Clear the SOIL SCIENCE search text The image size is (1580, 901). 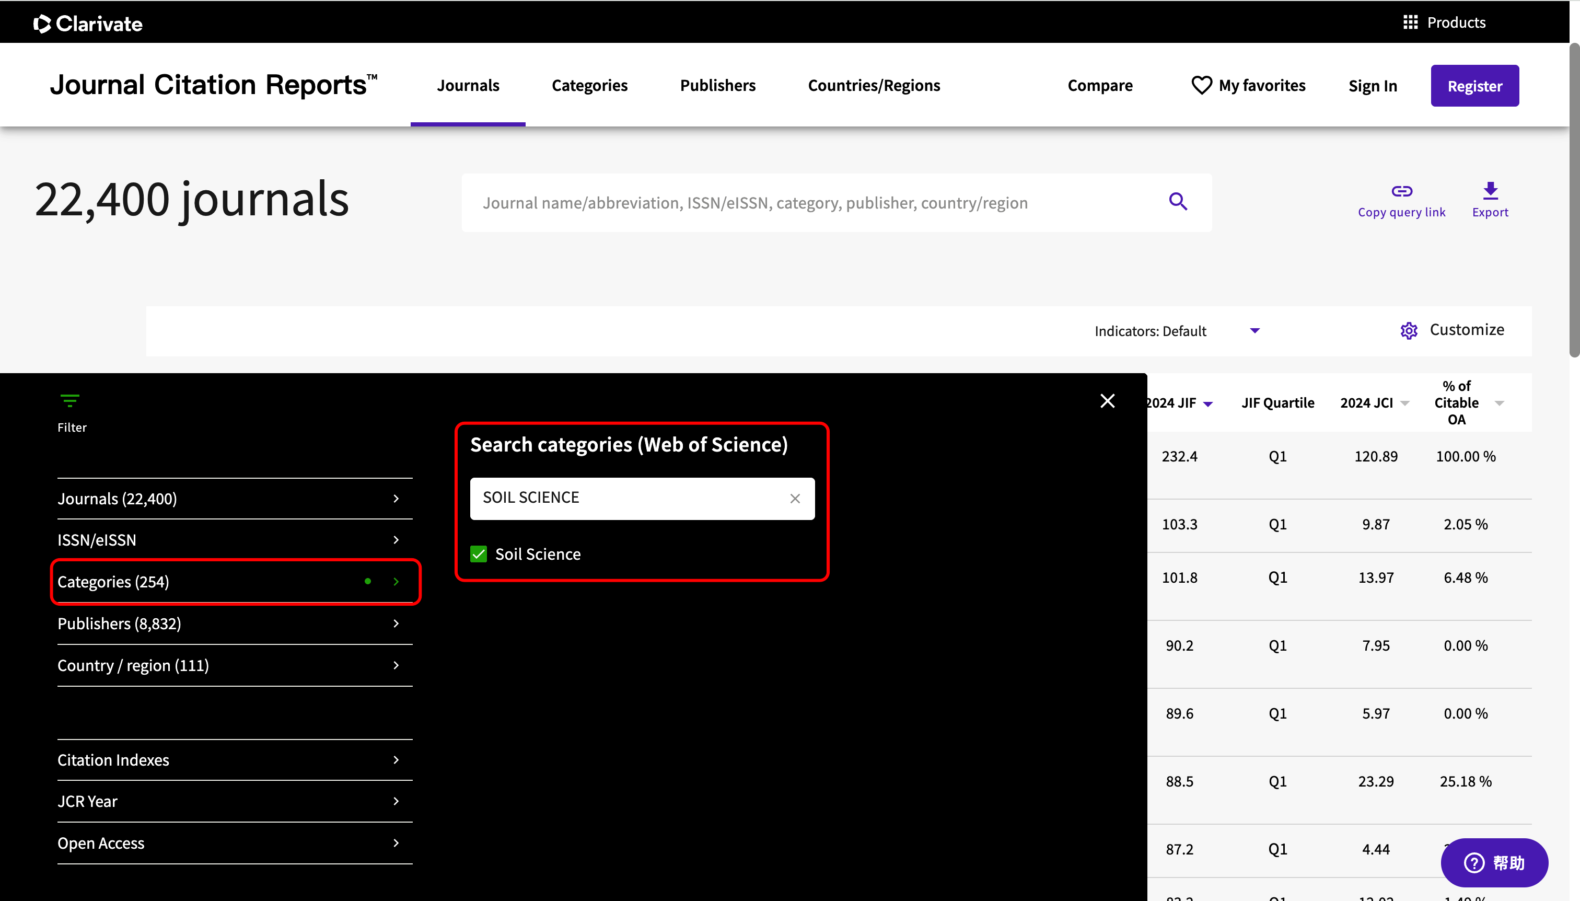coord(795,498)
